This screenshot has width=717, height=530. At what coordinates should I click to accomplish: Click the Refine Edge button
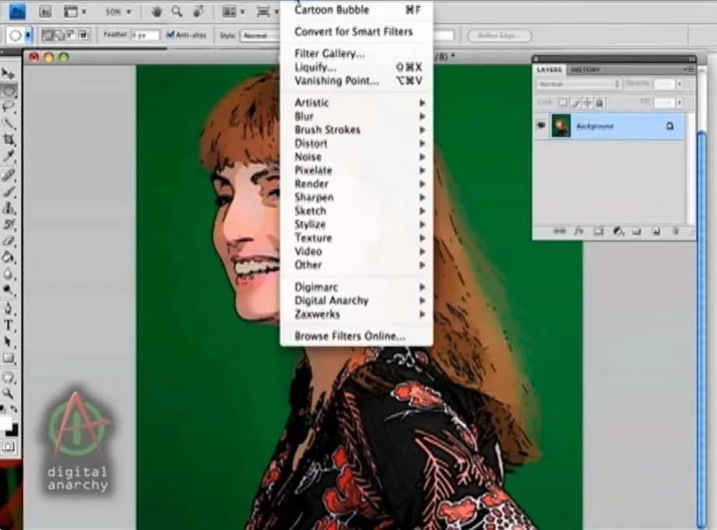coord(499,36)
